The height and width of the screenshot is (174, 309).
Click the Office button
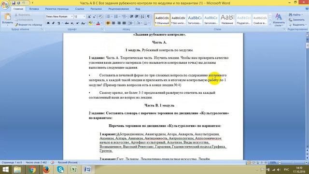[x=5, y=4]
